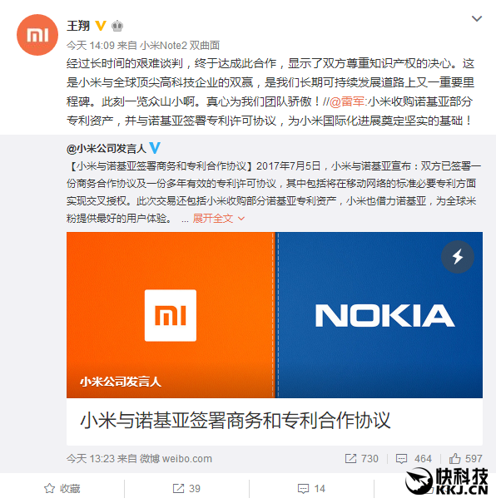
Task: Expand the post options chevron at top right
Action: [x=477, y=18]
